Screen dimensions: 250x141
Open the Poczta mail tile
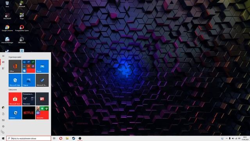click(x=42, y=66)
